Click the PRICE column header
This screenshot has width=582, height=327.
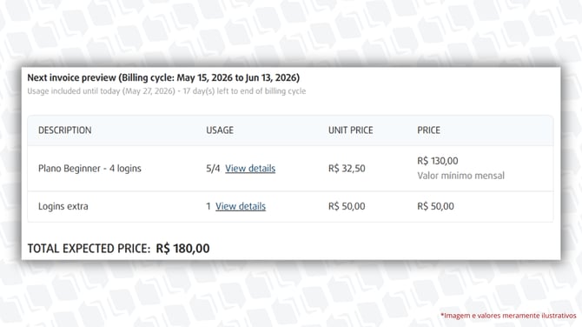click(x=429, y=130)
